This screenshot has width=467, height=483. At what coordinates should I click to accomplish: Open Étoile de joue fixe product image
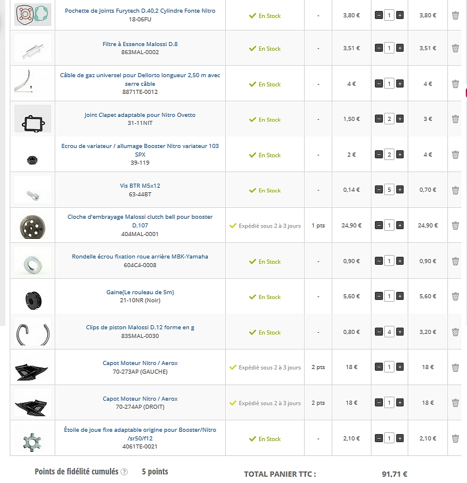[33, 438]
